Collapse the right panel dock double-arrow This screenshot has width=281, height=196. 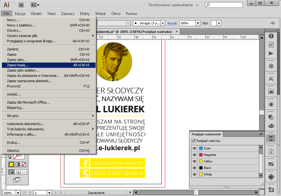278,30
